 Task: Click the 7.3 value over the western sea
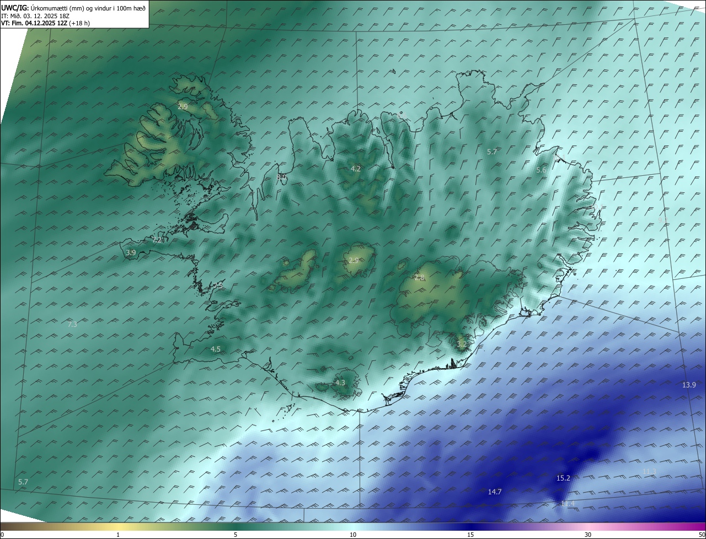pyautogui.click(x=72, y=324)
